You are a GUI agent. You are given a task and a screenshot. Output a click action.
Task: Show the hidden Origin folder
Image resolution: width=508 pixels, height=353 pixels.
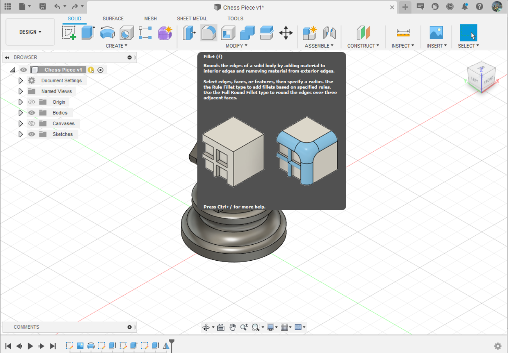(32, 102)
